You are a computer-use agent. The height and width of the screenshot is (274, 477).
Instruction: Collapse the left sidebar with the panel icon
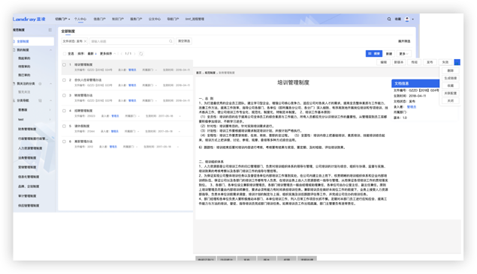click(x=50, y=30)
